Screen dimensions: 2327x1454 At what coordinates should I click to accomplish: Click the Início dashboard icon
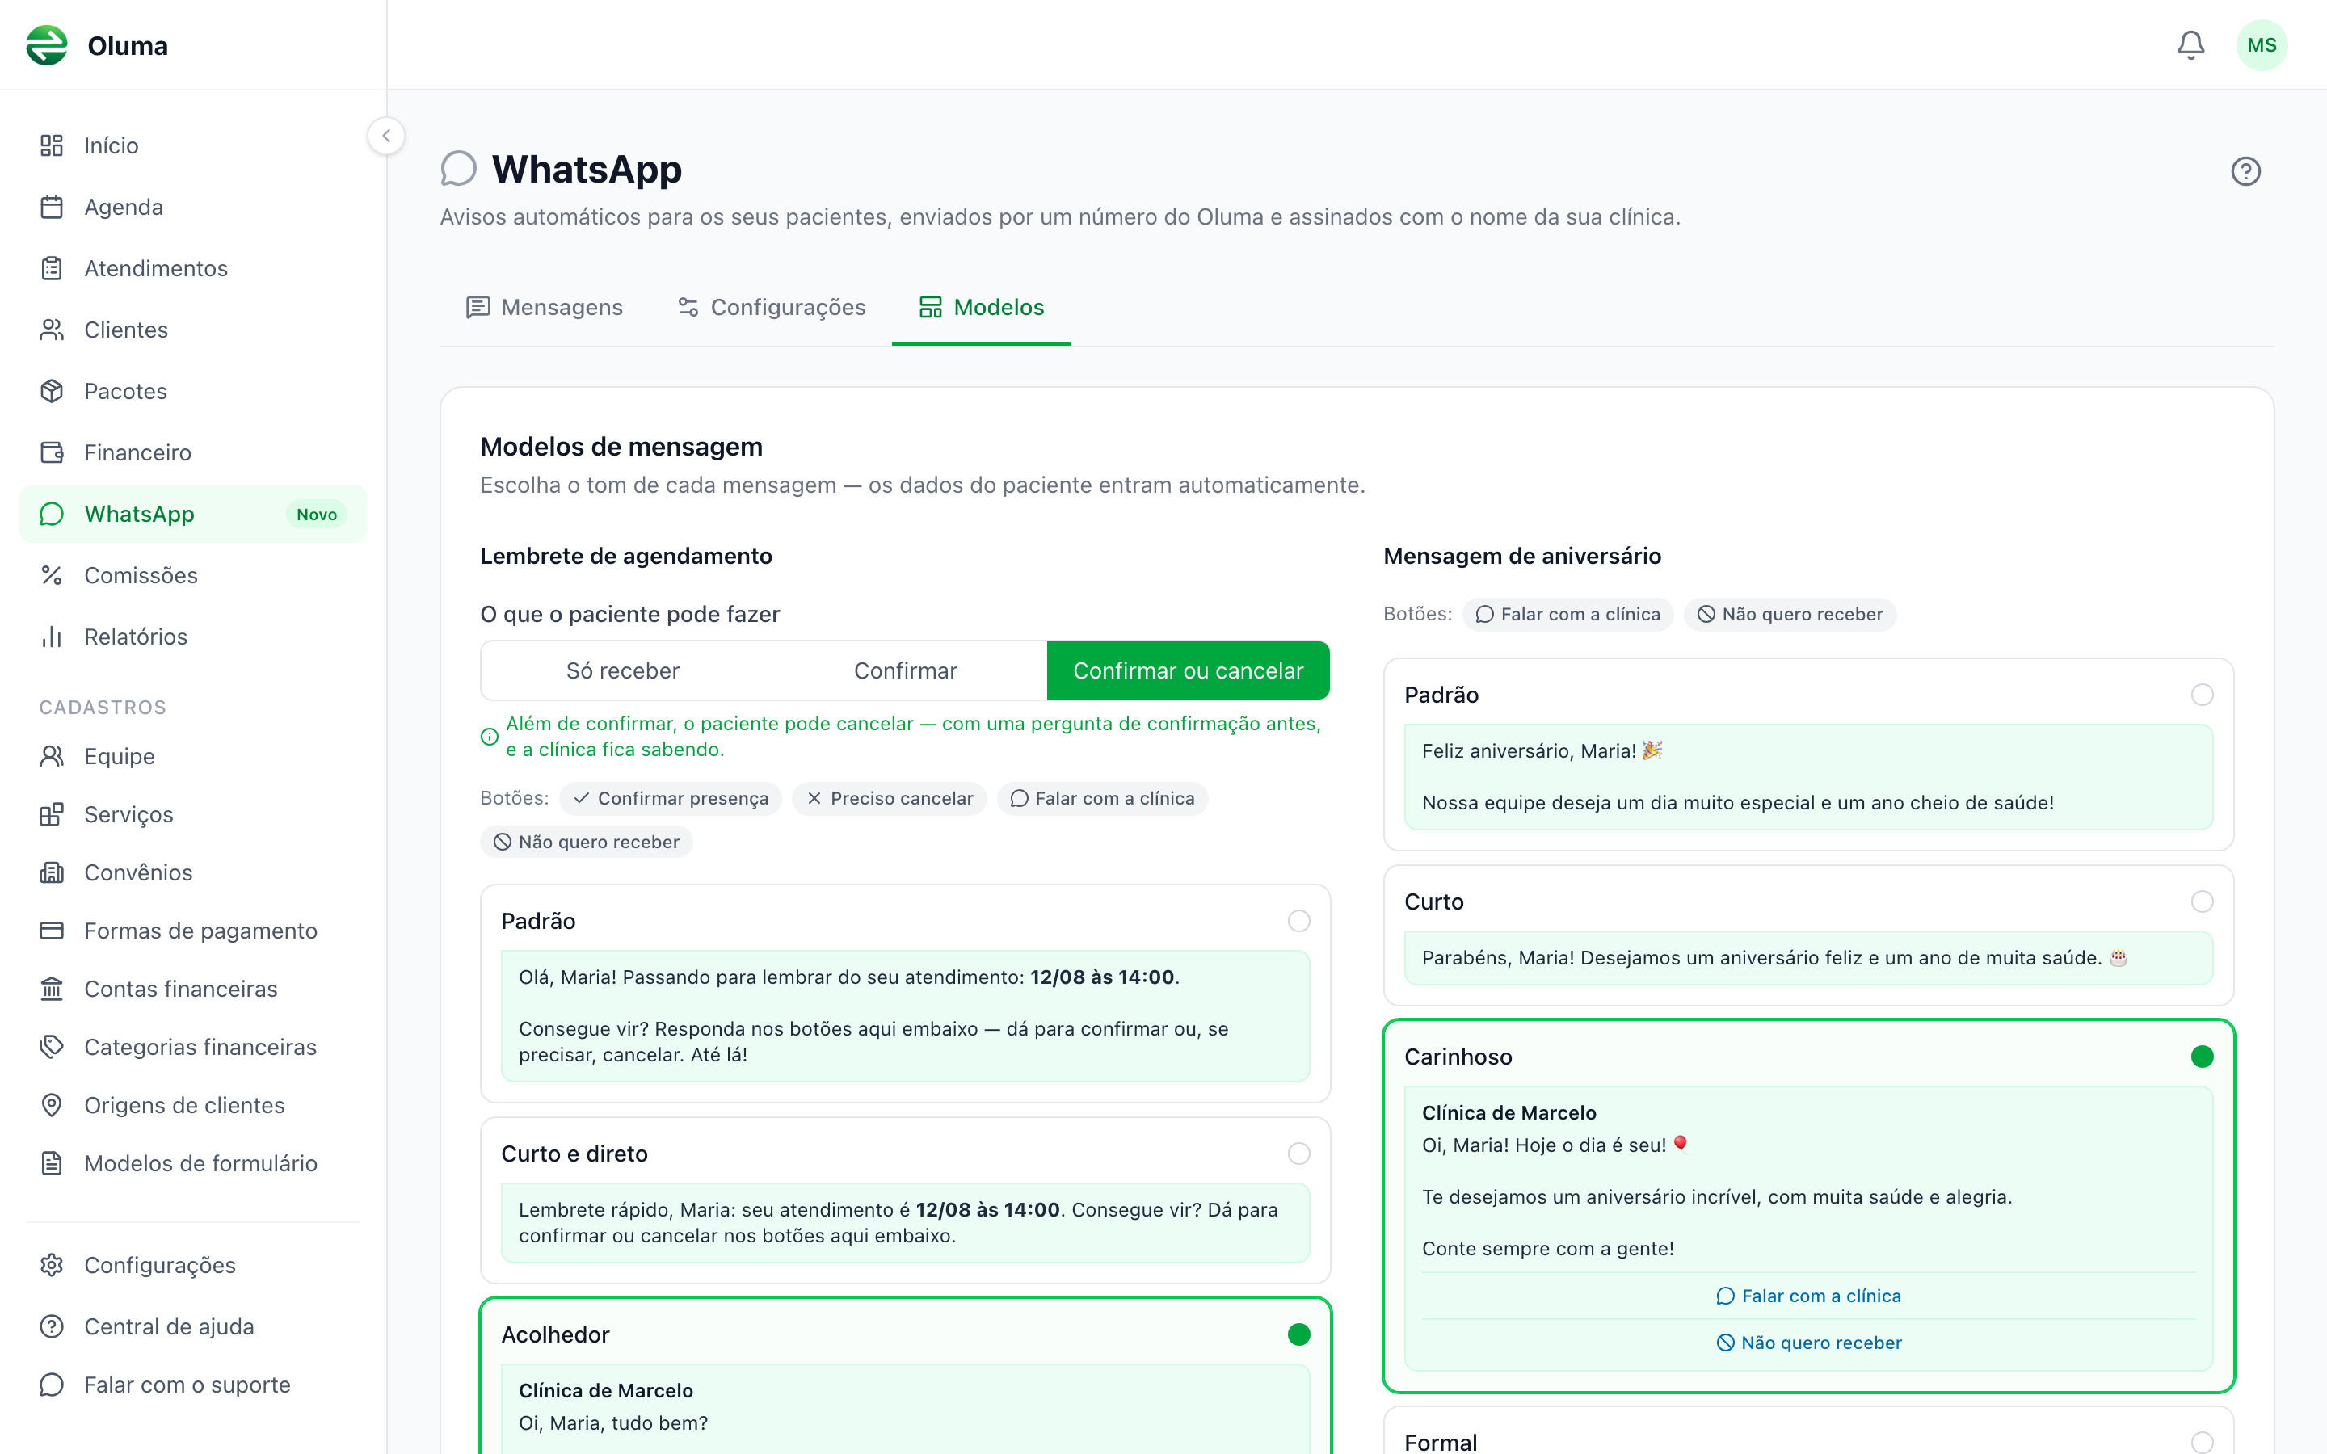tap(52, 145)
